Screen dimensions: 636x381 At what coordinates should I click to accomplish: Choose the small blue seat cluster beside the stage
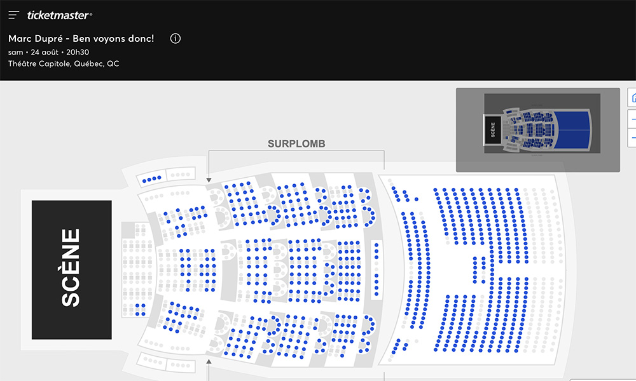tap(140, 309)
